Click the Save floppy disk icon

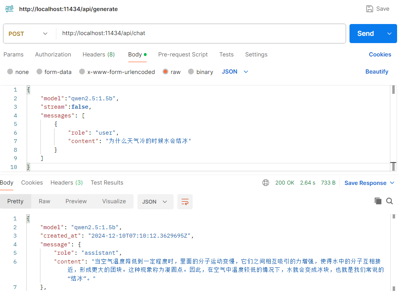coord(369,9)
